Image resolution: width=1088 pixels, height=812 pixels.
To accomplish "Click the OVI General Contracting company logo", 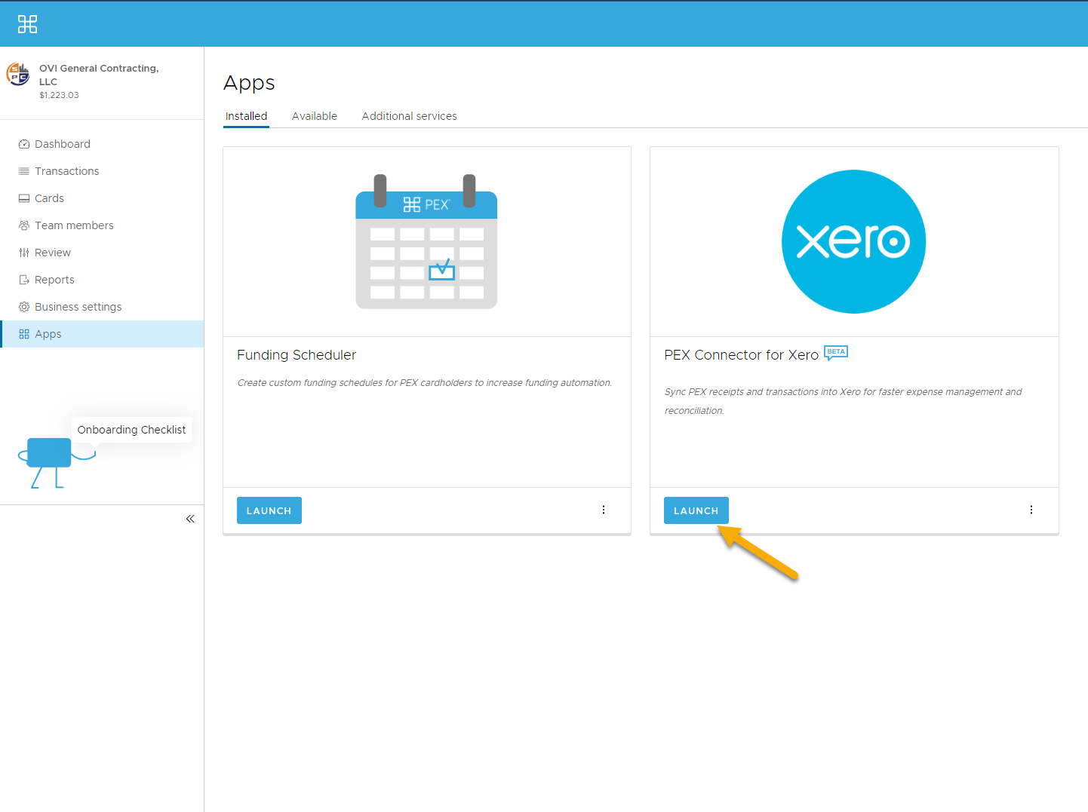I will [x=18, y=74].
